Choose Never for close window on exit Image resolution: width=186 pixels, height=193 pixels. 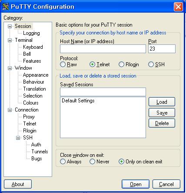point(92,162)
